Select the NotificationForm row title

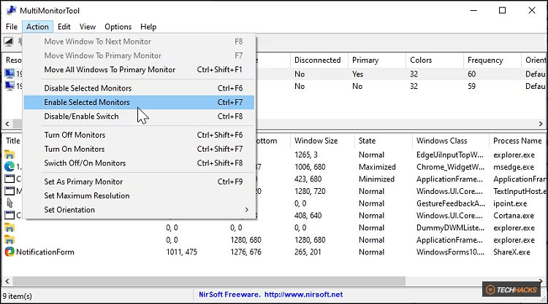[x=45, y=252]
